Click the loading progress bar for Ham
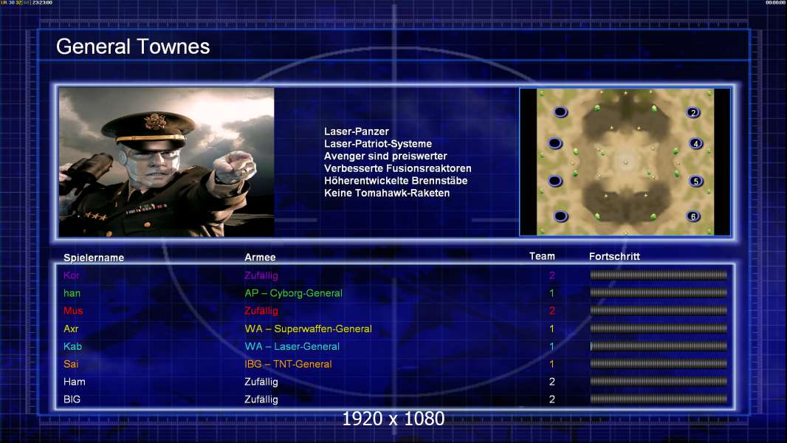Screen dimensions: 787x443 coord(659,381)
